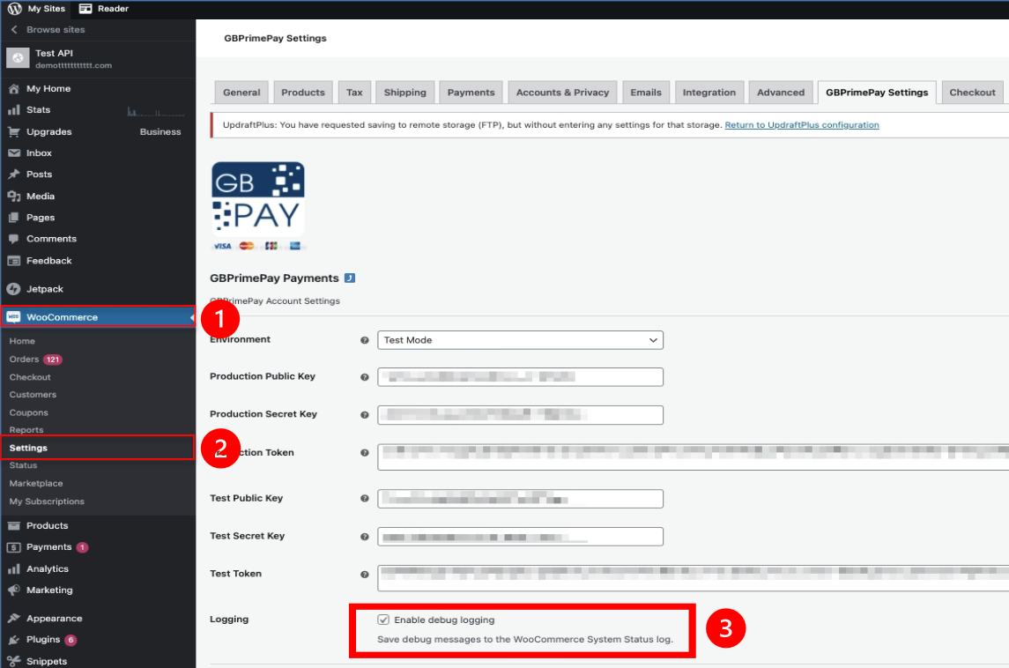Click the Test Secret Key field
Screen dimensions: 1009x668
point(520,537)
